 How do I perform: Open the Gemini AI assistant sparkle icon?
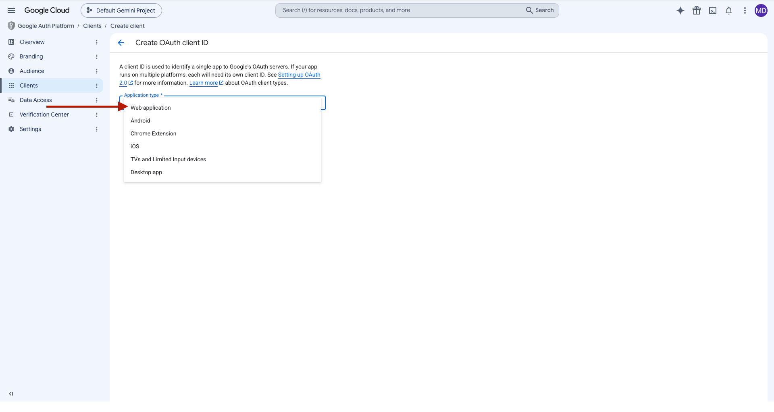[x=680, y=10]
